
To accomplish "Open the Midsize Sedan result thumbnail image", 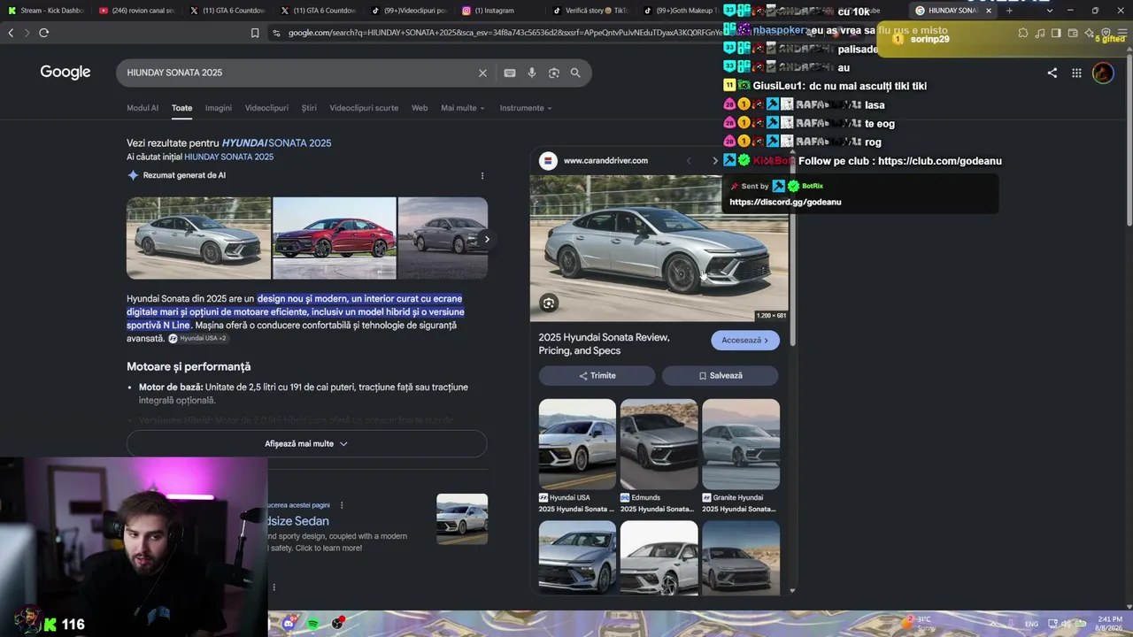I will pyautogui.click(x=462, y=519).
